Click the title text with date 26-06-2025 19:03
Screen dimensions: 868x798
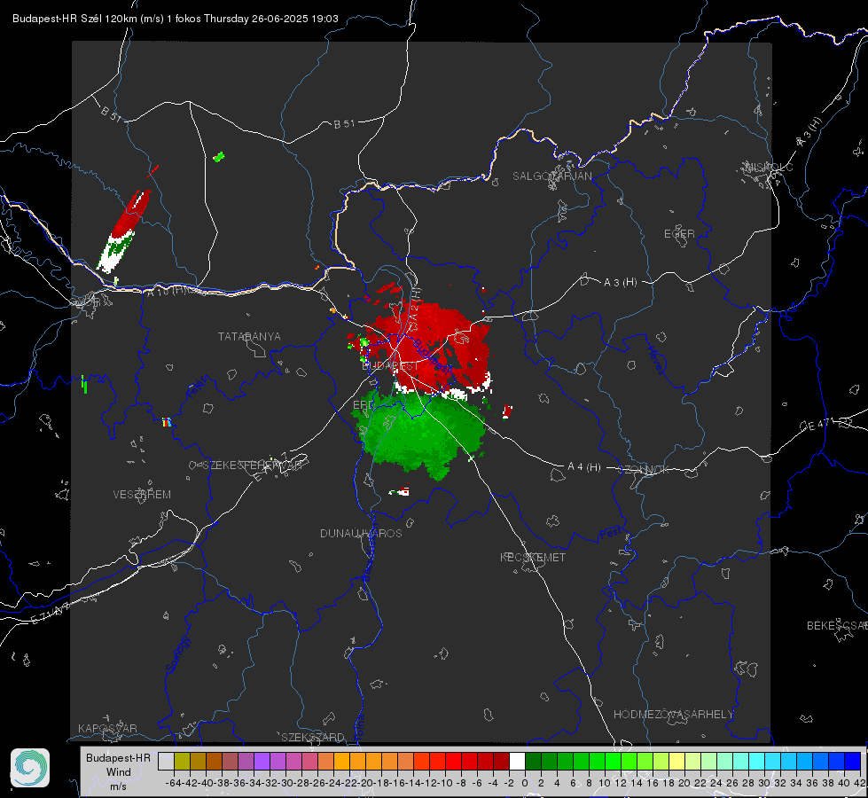pos(175,19)
